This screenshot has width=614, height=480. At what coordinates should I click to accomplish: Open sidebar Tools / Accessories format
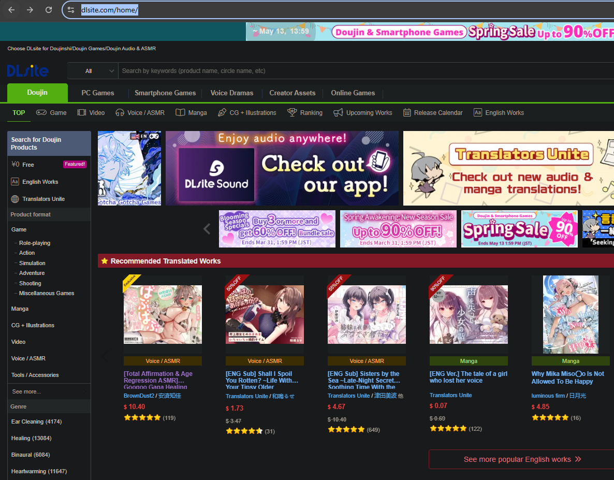[x=35, y=375]
